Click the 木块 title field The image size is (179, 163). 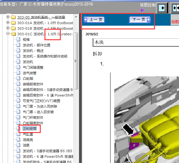pyautogui.click(x=136, y=42)
